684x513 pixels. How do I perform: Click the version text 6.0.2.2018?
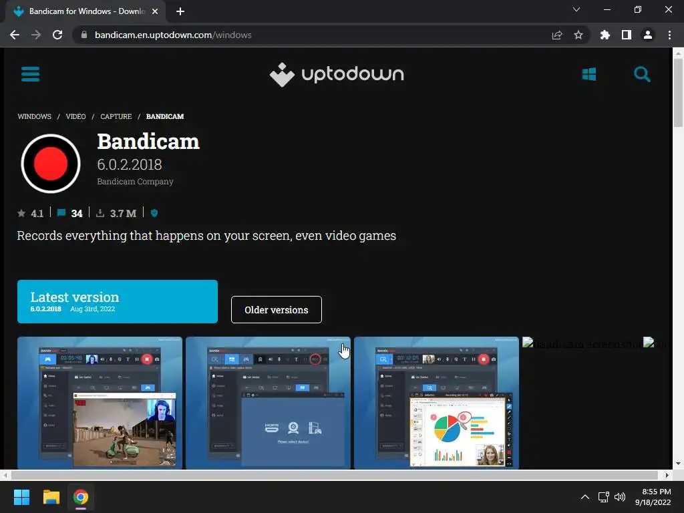coord(130,164)
